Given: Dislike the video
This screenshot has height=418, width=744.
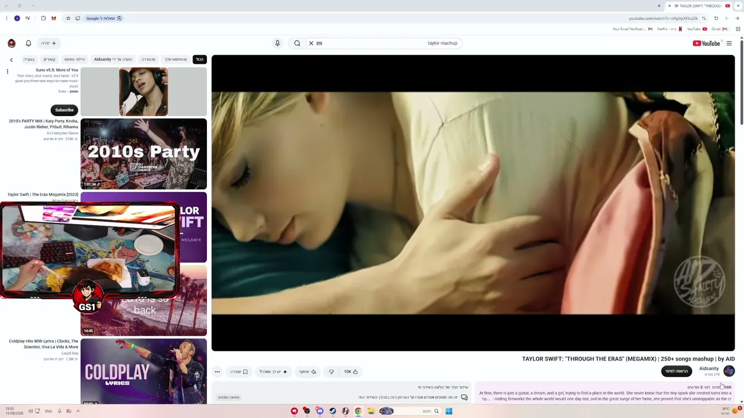Looking at the screenshot, I should [331, 372].
